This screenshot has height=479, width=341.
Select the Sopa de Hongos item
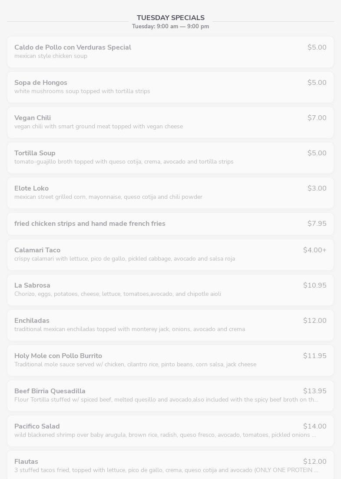point(170,87)
